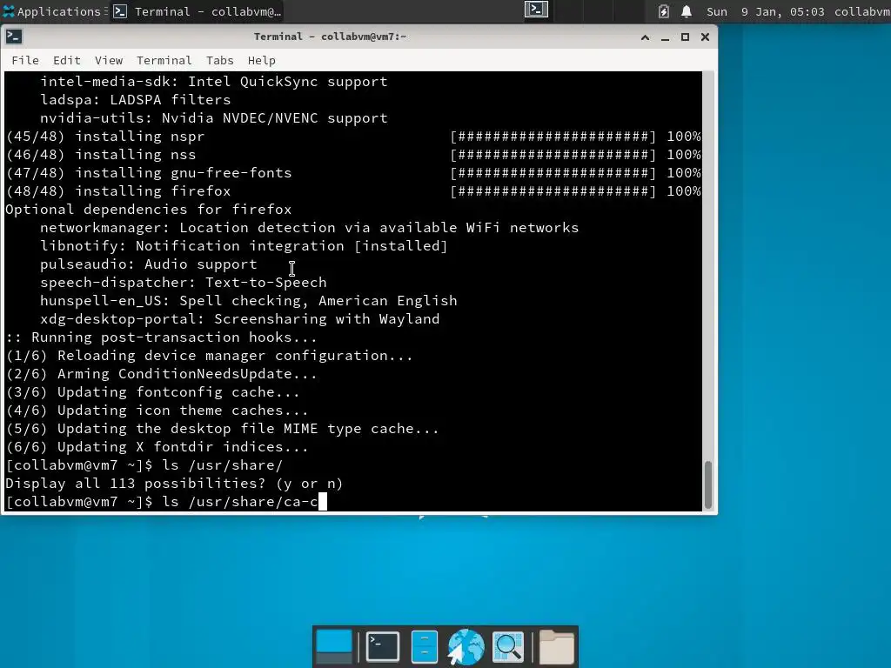Image resolution: width=891 pixels, height=668 pixels.
Task: Click the '(48/48) installing firefox' line
Action: coord(118,190)
